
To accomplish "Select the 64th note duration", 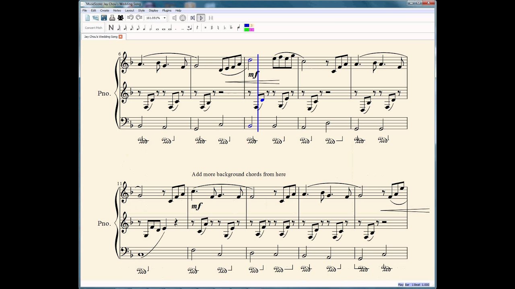I will coord(119,28).
